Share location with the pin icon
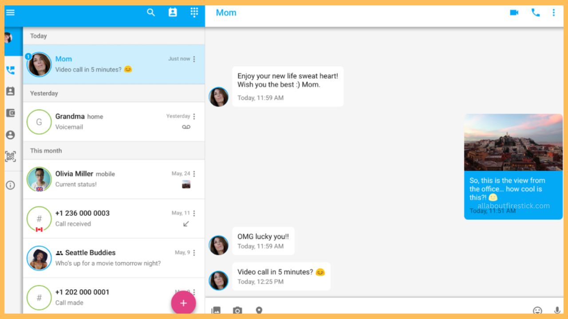Screen dimensions: 568x319 tap(259, 311)
